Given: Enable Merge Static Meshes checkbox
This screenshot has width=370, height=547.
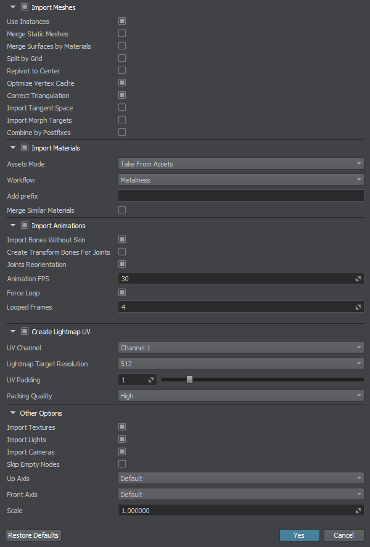Looking at the screenshot, I should 122,33.
